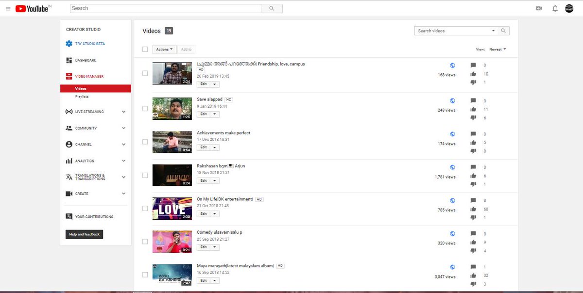Open the Dashboard menu item
This screenshot has width=583, height=293.
tap(86, 60)
